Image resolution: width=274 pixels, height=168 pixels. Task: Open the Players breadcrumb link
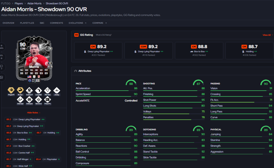pos(19,3)
